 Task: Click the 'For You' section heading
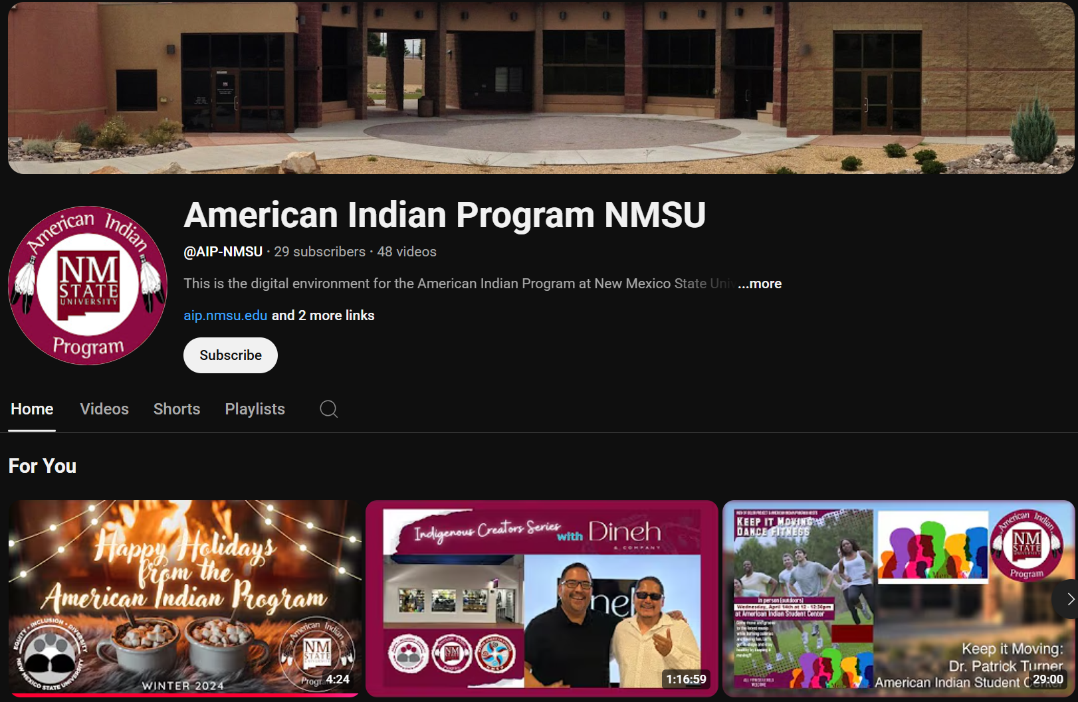(x=43, y=466)
